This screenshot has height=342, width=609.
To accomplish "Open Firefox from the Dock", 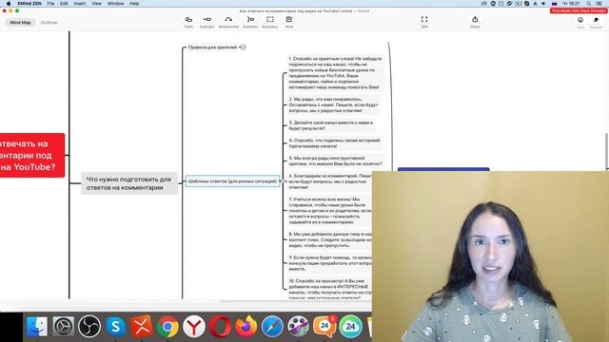I will click(x=246, y=326).
